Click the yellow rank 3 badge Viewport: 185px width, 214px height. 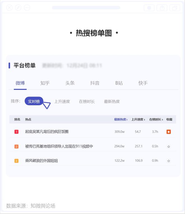click(17, 161)
